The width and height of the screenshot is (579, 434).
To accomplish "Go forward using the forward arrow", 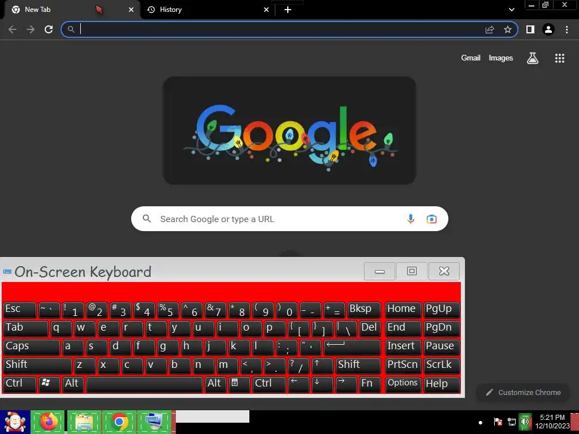I will coord(31,29).
